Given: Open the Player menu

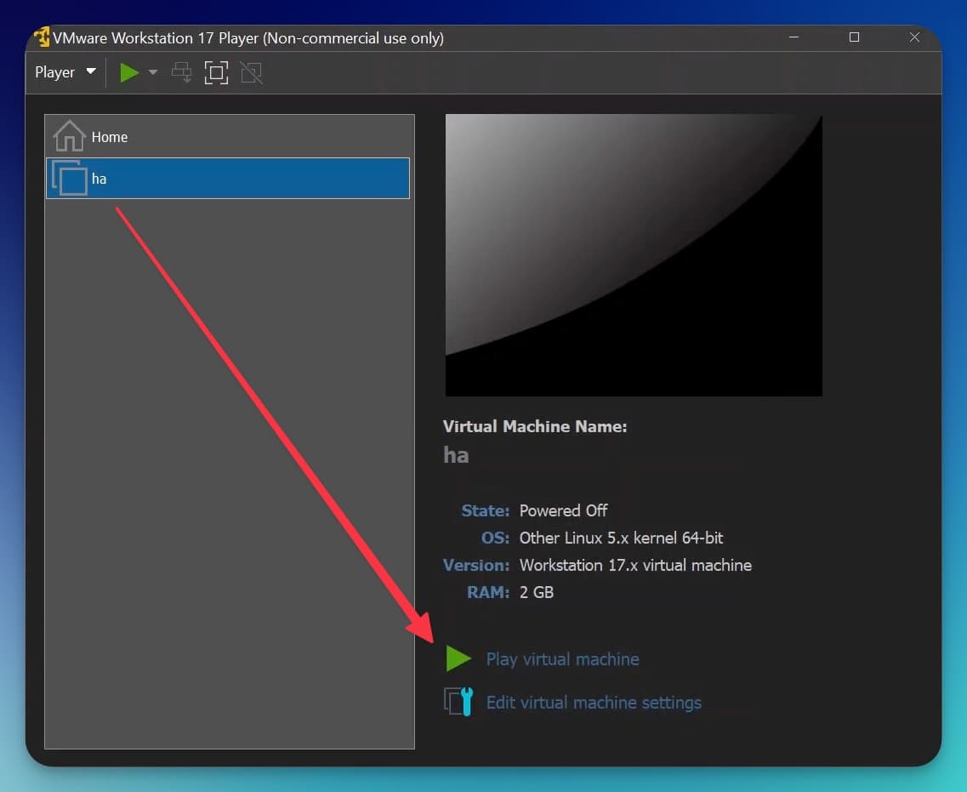Looking at the screenshot, I should click(56, 72).
